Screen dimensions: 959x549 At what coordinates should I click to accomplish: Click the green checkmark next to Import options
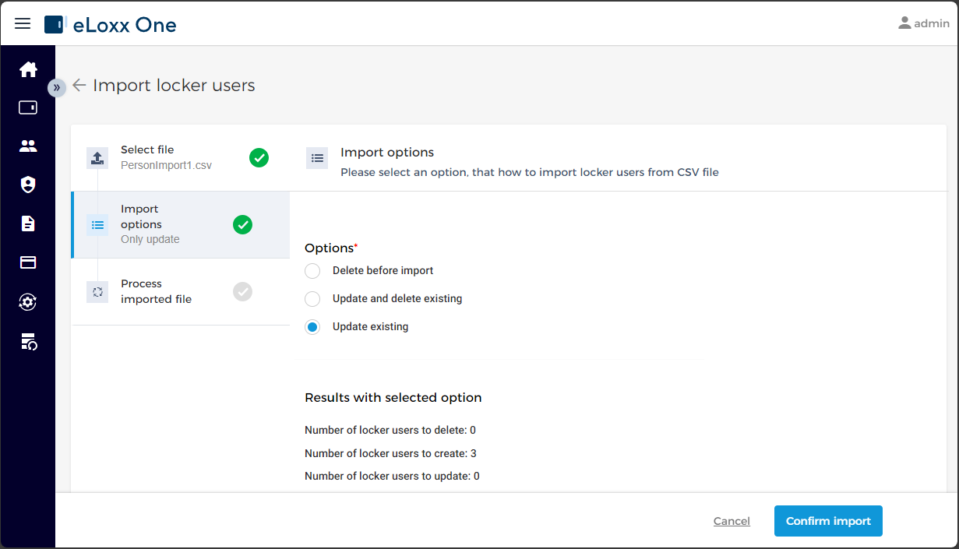tap(242, 225)
